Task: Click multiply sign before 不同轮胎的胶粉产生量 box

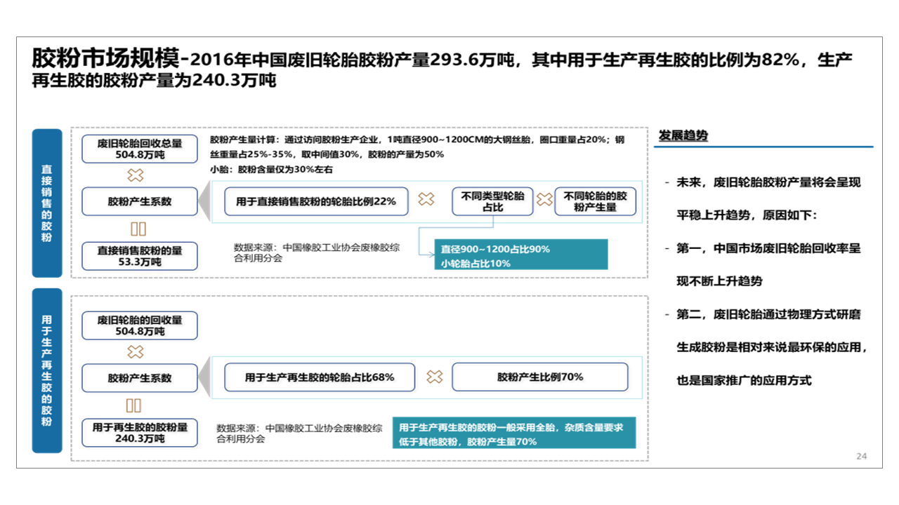Action: (x=544, y=200)
